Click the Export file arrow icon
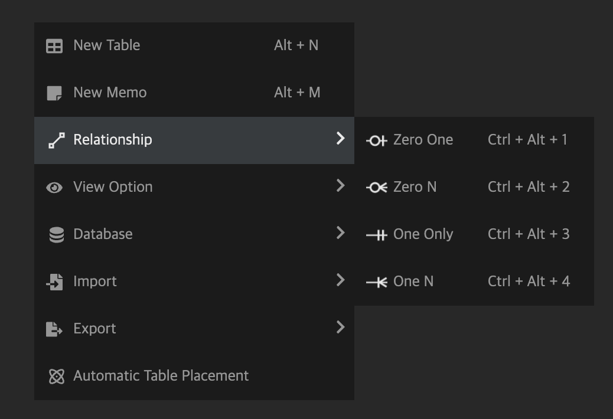Screen dimensions: 613x419 [x=54, y=329]
